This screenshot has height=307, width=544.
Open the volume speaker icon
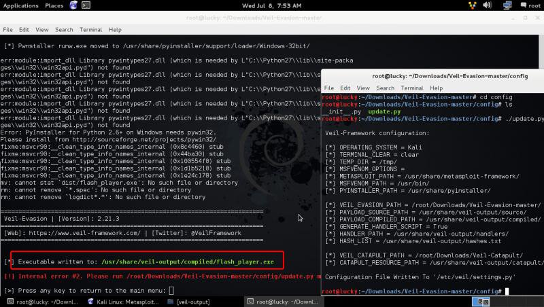click(487, 5)
